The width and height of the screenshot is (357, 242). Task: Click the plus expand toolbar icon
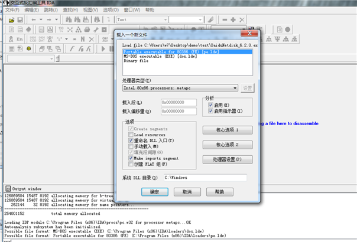click(x=233, y=20)
